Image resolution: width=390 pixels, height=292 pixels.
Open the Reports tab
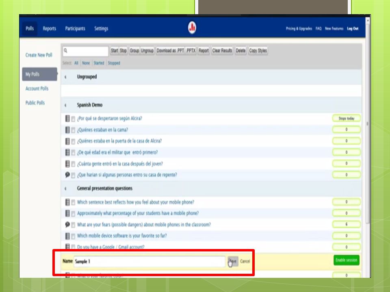49,28
